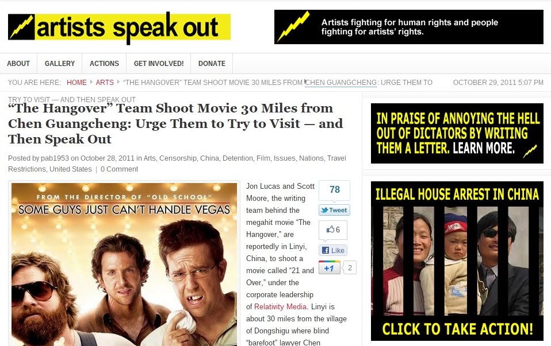The image size is (551, 346).
Task: Click the CHEN GUANGCHENG breadcrumb link
Action: point(341,83)
